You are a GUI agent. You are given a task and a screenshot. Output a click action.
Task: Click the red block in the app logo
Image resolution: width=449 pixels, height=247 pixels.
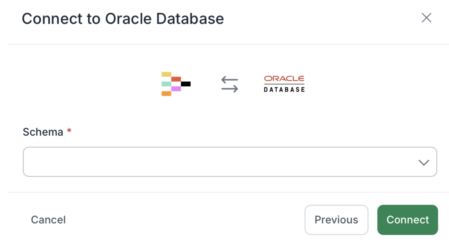(x=176, y=79)
